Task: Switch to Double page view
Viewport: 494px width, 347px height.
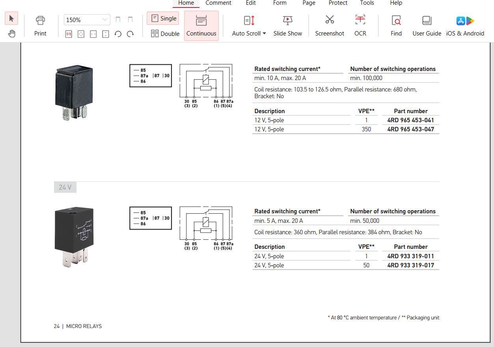Action: pyautogui.click(x=165, y=34)
